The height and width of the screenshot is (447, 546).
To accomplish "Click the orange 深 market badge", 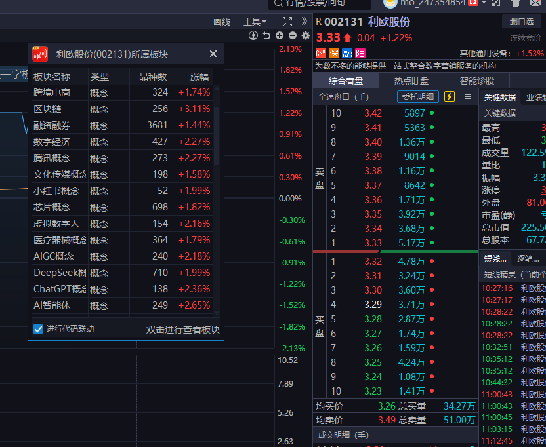I will 333,53.
